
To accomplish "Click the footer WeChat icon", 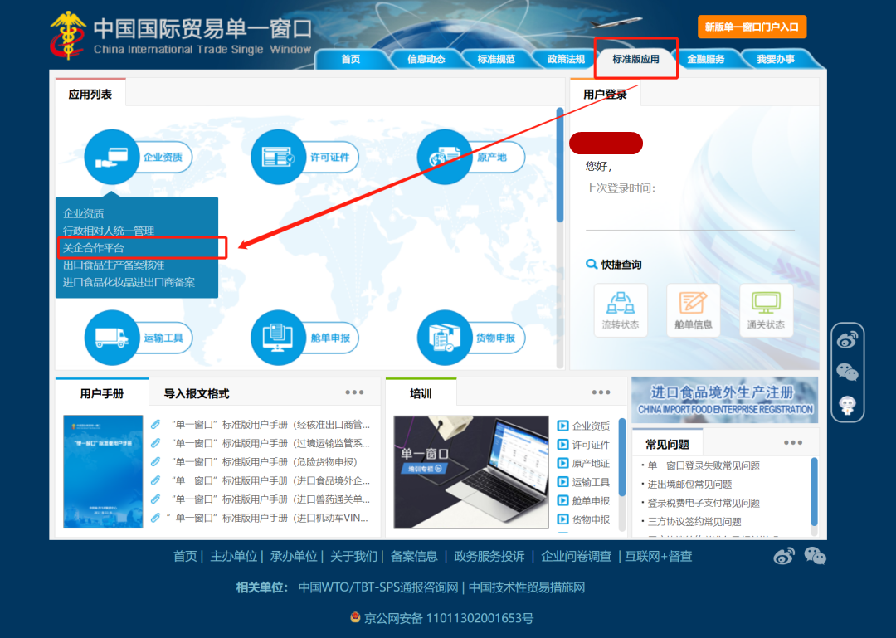I will (815, 556).
